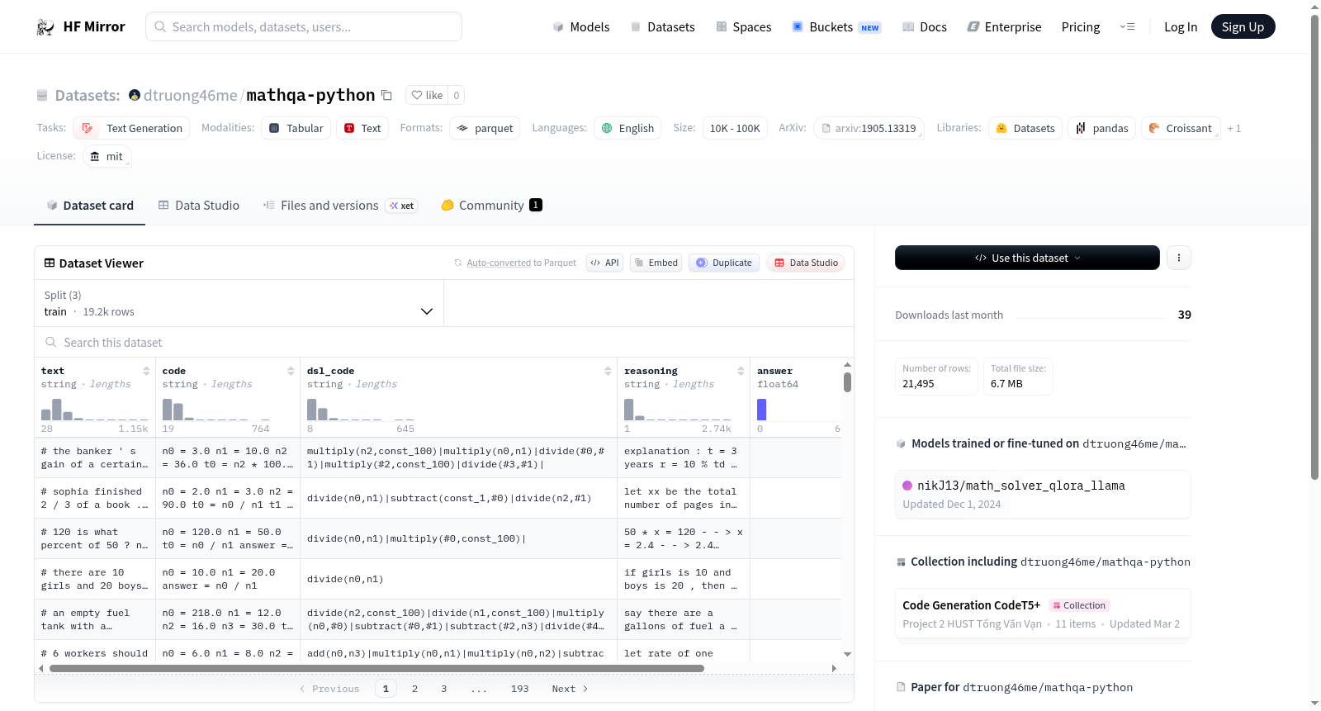Go to page 2 of the dataset
This screenshot has width=1321, height=711.
[x=414, y=689]
